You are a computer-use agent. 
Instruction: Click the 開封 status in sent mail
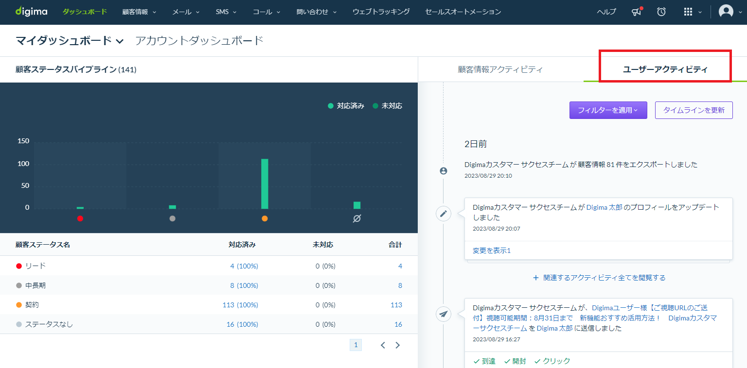(515, 361)
